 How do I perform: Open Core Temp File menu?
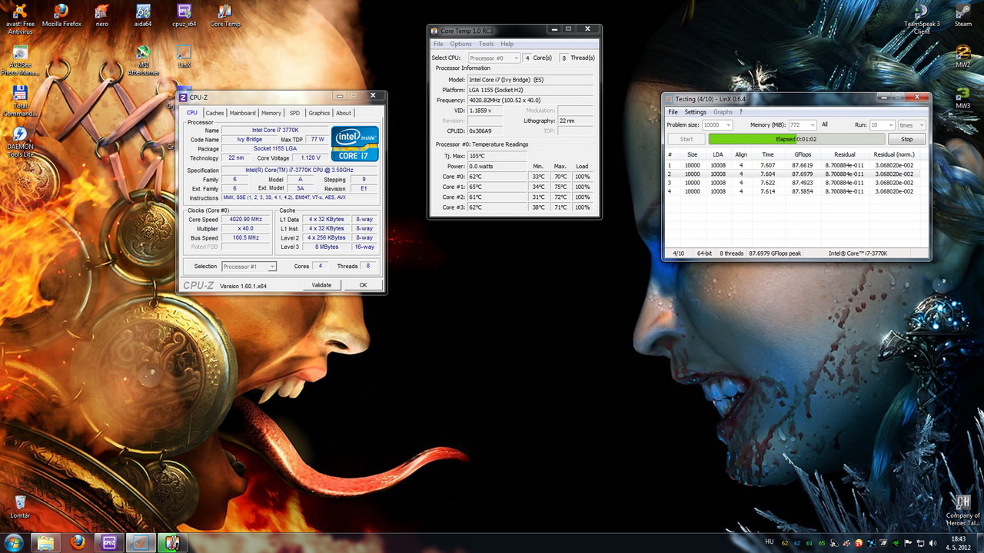coord(438,44)
